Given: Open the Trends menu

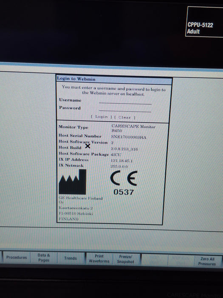Looking at the screenshot, I should (71, 258).
